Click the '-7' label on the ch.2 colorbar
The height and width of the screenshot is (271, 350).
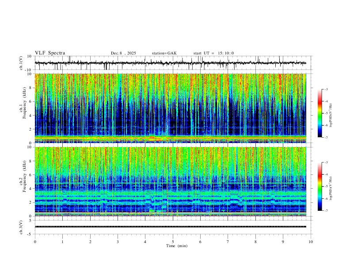pyautogui.click(x=326, y=211)
